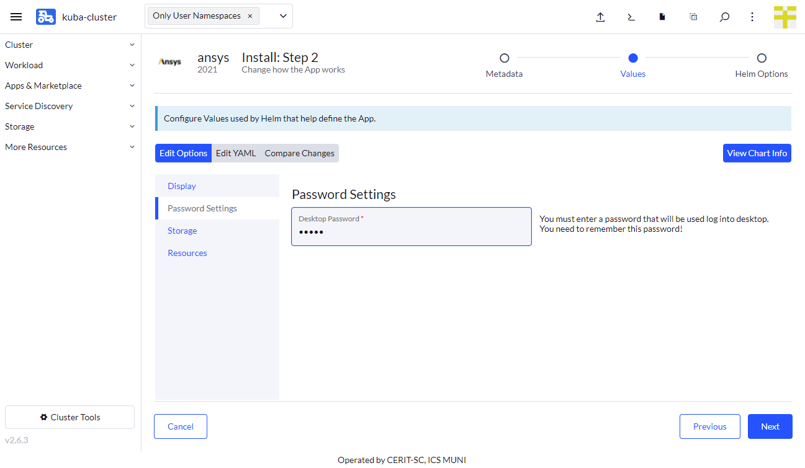Screen dimensions: 805x468
Task: Open the namespace filter dropdown
Action: tap(282, 16)
